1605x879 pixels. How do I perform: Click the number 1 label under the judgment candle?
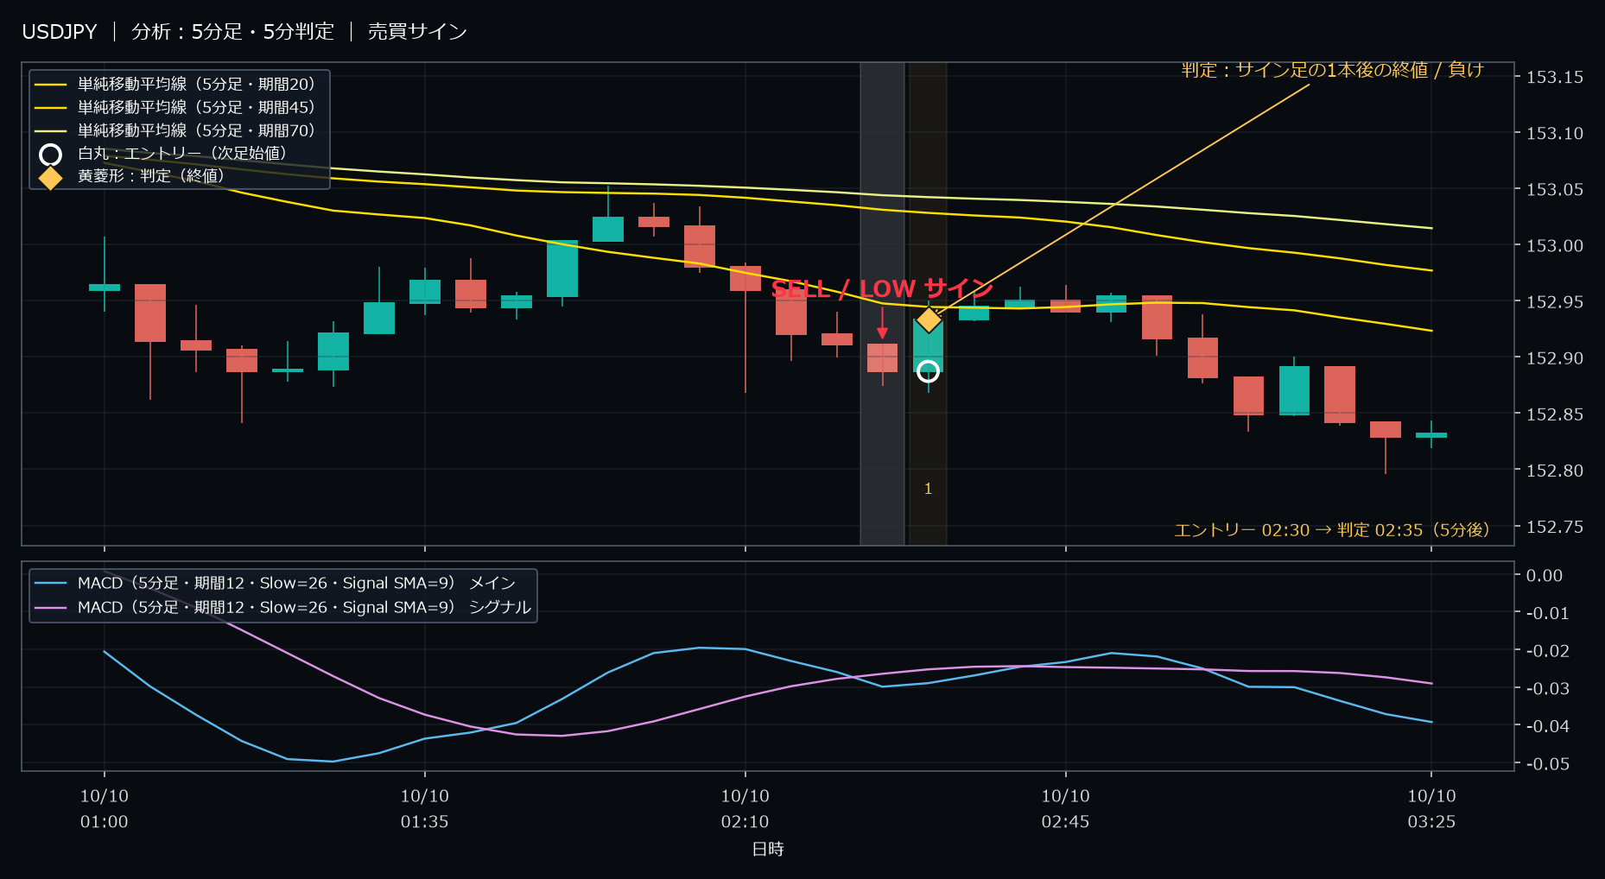928,490
